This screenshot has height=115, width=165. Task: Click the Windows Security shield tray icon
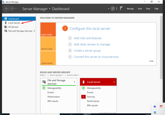tap(155, 113)
